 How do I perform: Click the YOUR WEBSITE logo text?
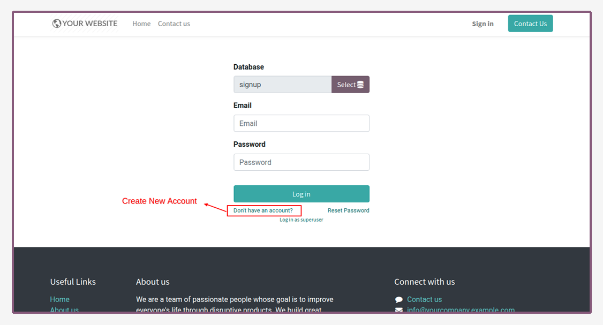click(x=89, y=24)
